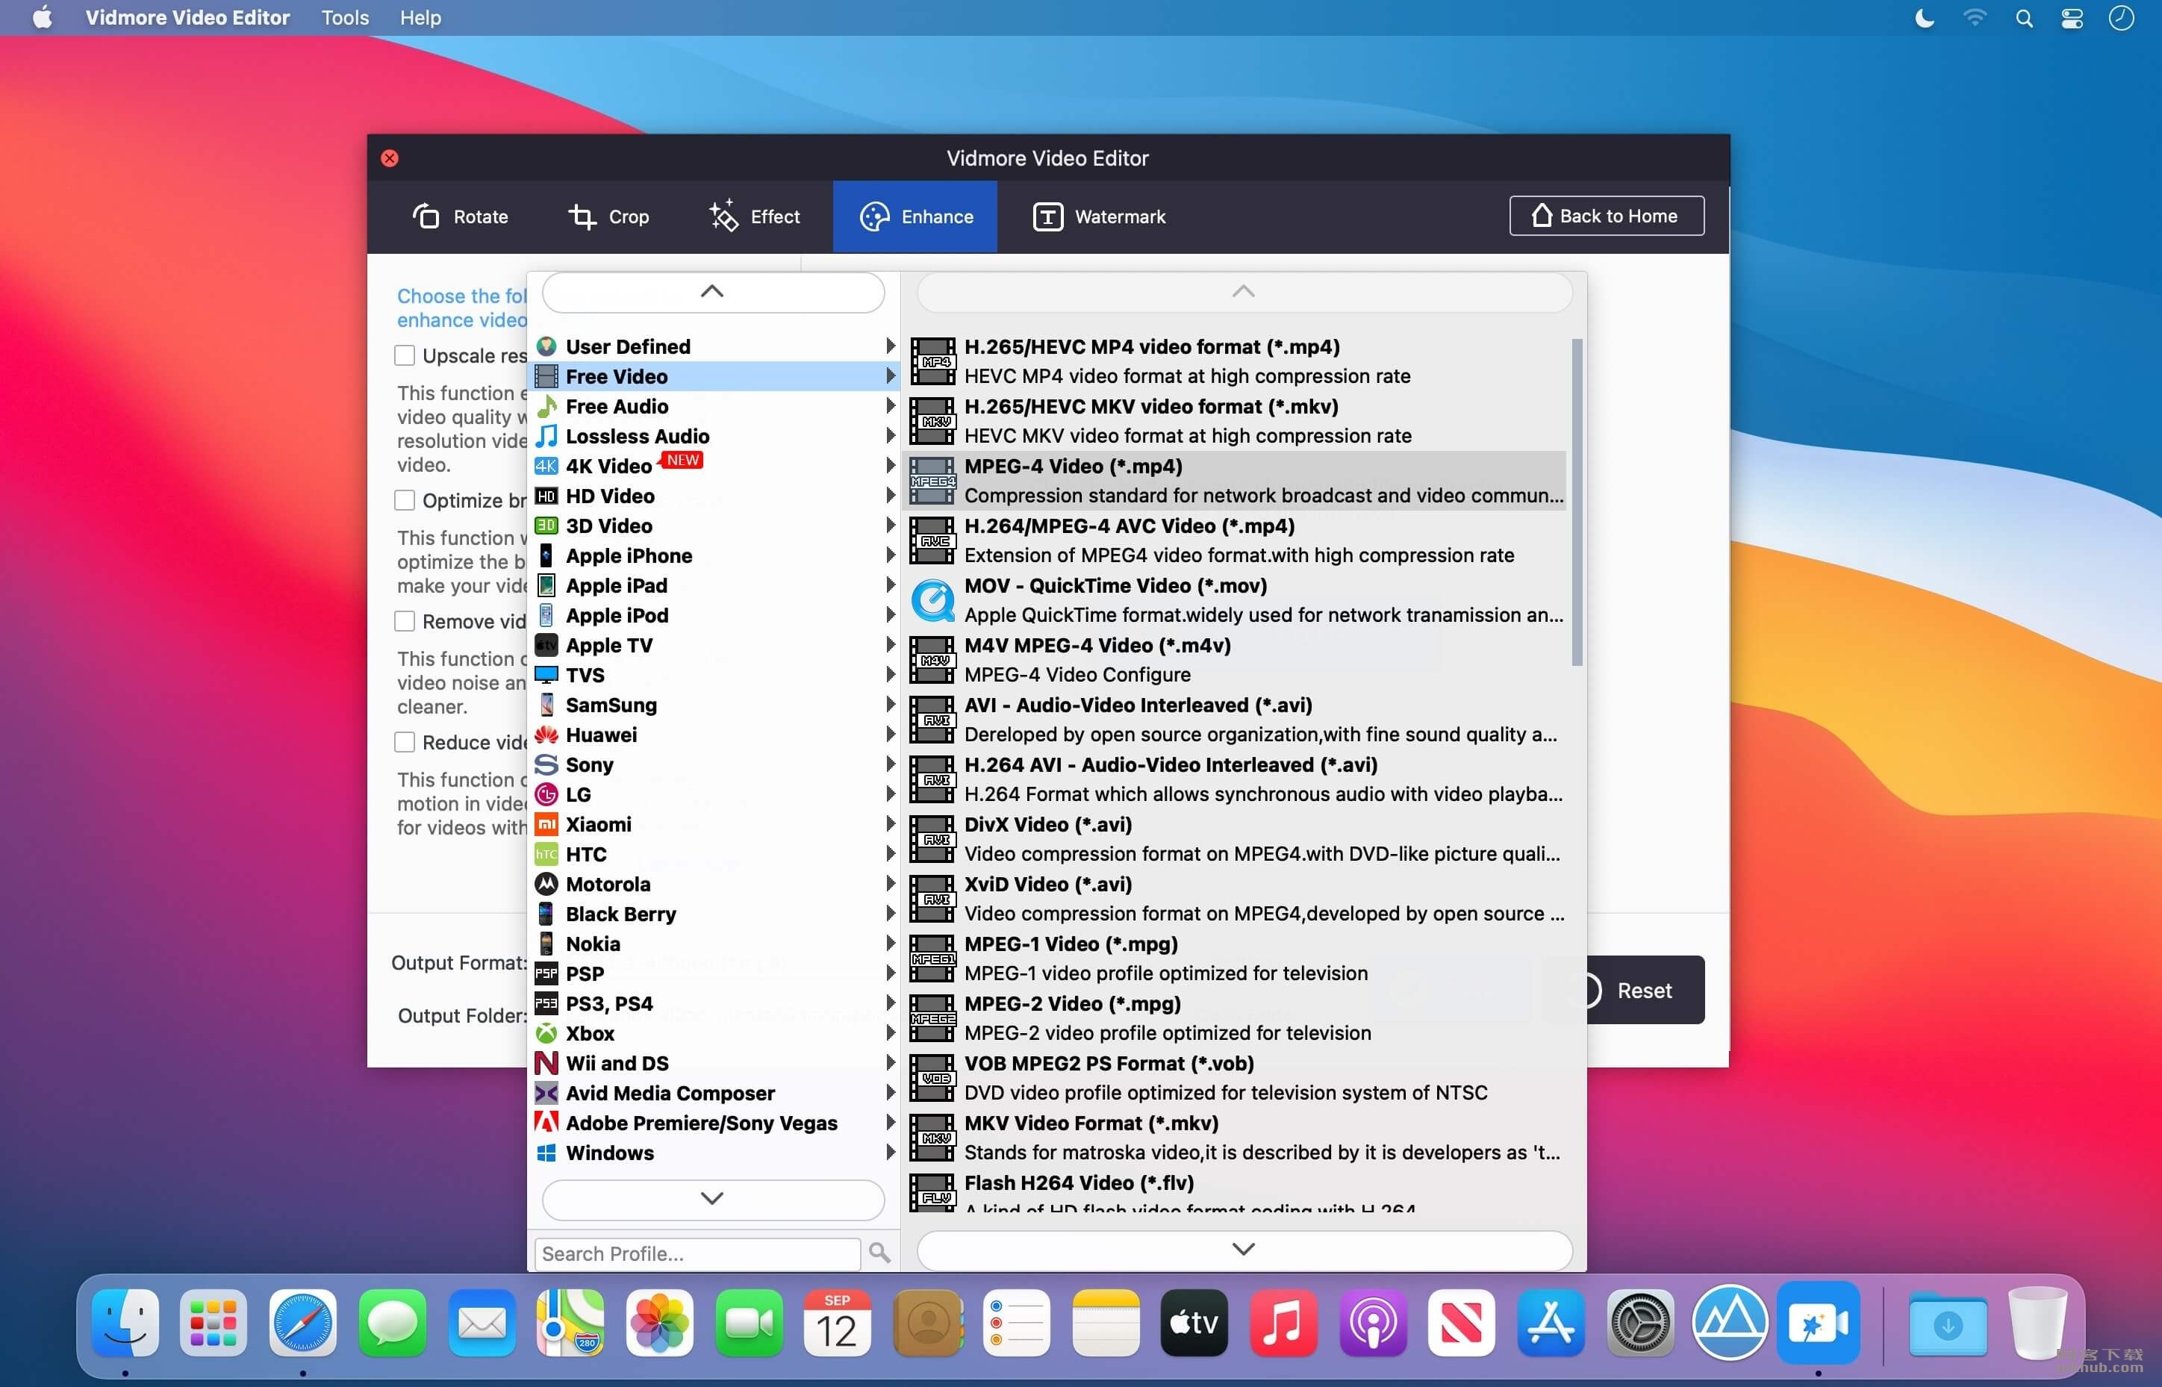Screen dimensions: 2162x1387
Task: Click the Xbox profile icon
Action: [x=546, y=1033]
